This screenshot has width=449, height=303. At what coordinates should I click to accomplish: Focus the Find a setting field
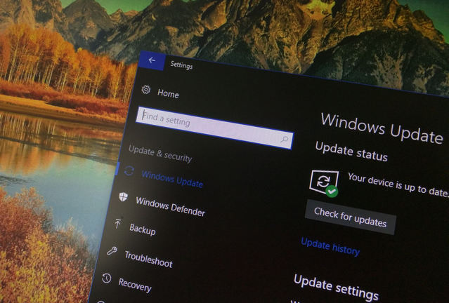click(x=214, y=128)
